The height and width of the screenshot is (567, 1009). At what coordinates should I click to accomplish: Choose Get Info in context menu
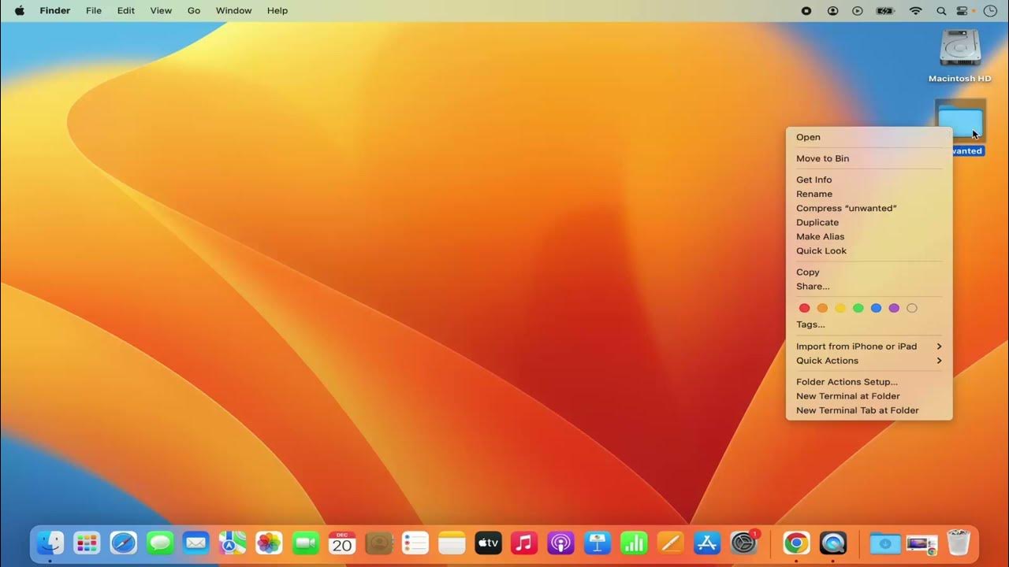pyautogui.click(x=869, y=180)
